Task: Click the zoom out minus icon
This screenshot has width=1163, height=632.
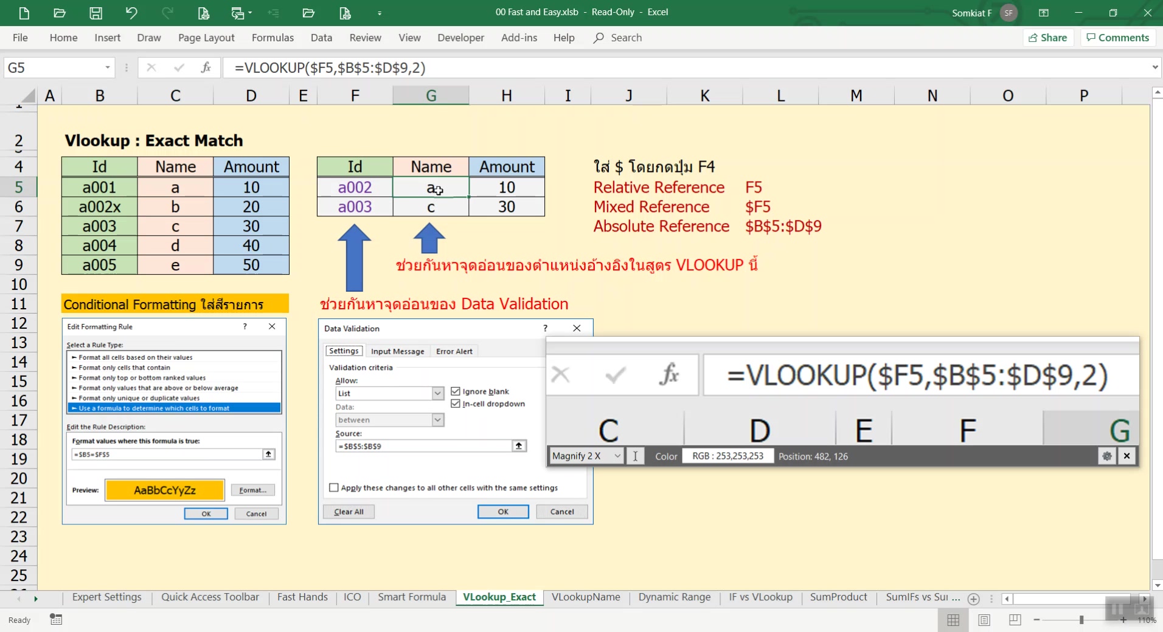Action: pos(1036,620)
